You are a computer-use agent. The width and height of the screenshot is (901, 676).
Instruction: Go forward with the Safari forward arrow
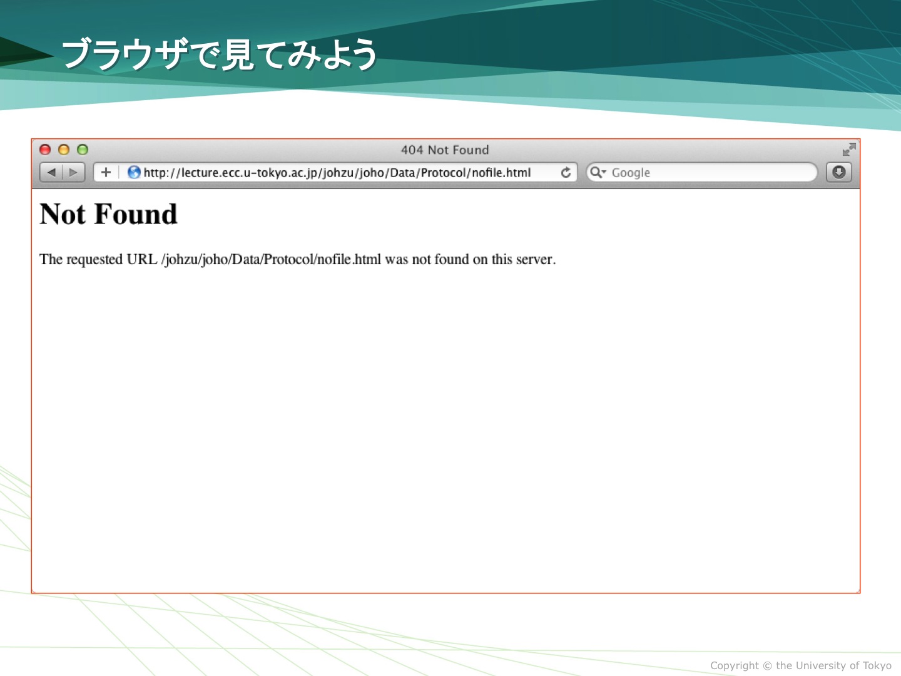coord(74,172)
